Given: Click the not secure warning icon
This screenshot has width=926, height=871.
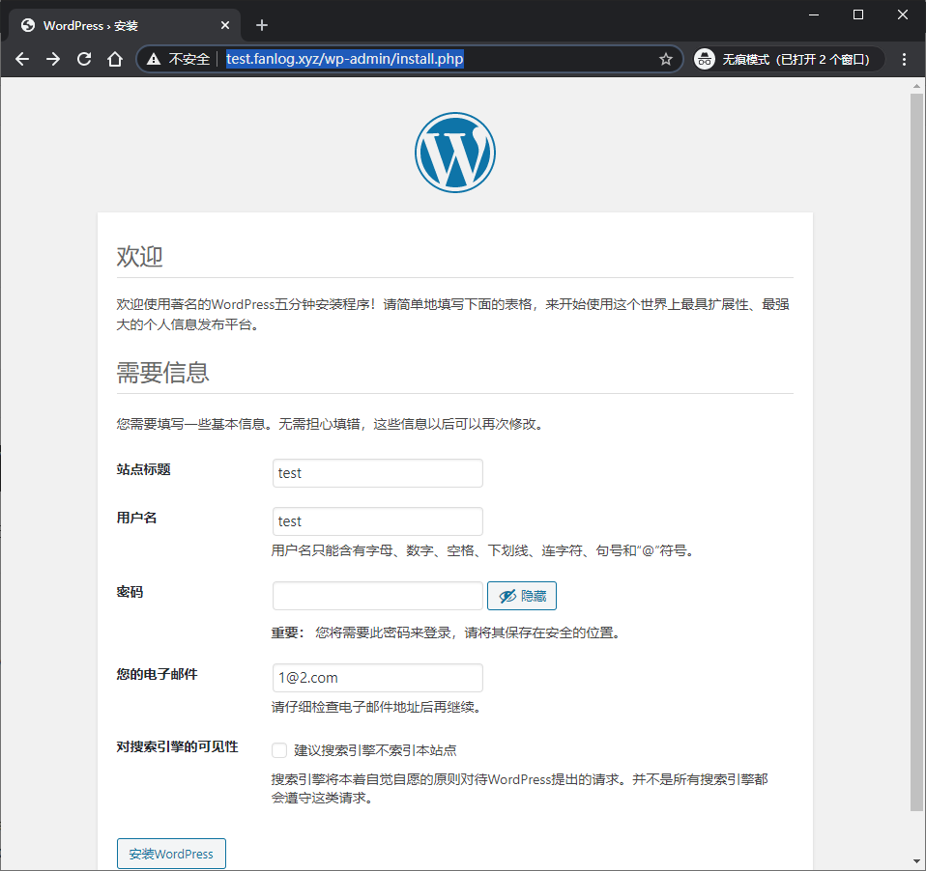Looking at the screenshot, I should 154,59.
